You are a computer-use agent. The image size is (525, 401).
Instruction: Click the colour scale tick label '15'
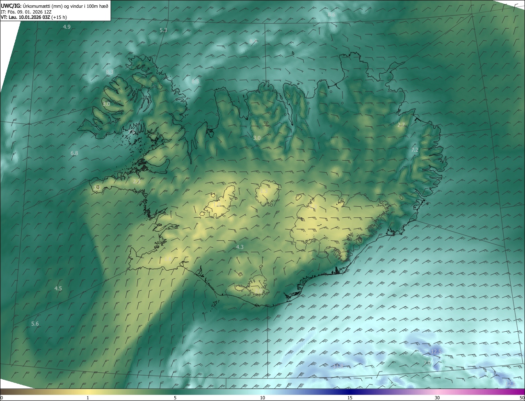pos(350,398)
